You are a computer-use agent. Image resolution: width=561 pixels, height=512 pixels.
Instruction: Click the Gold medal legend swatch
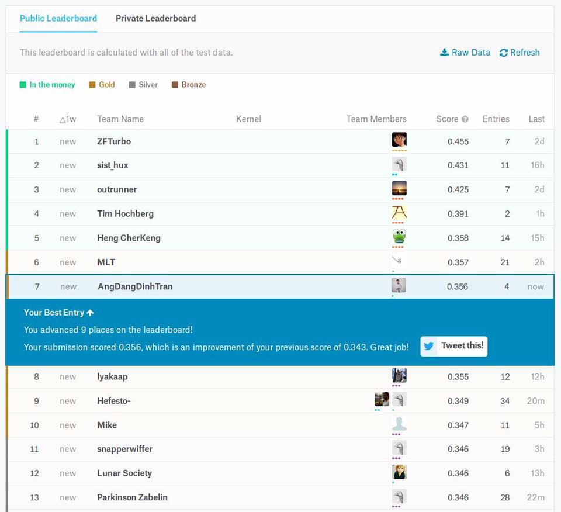(92, 85)
